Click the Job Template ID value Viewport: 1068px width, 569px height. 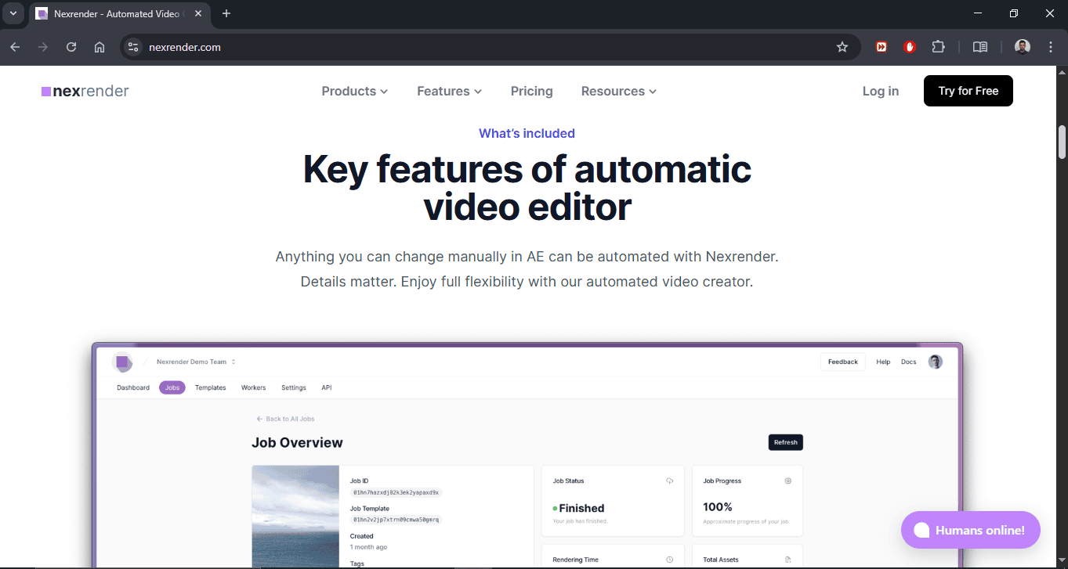coord(396,520)
